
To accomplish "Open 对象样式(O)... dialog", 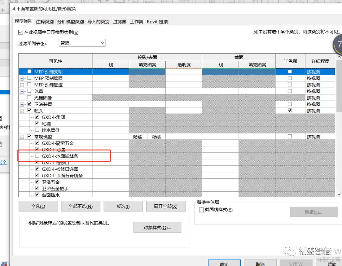I will tap(157, 227).
